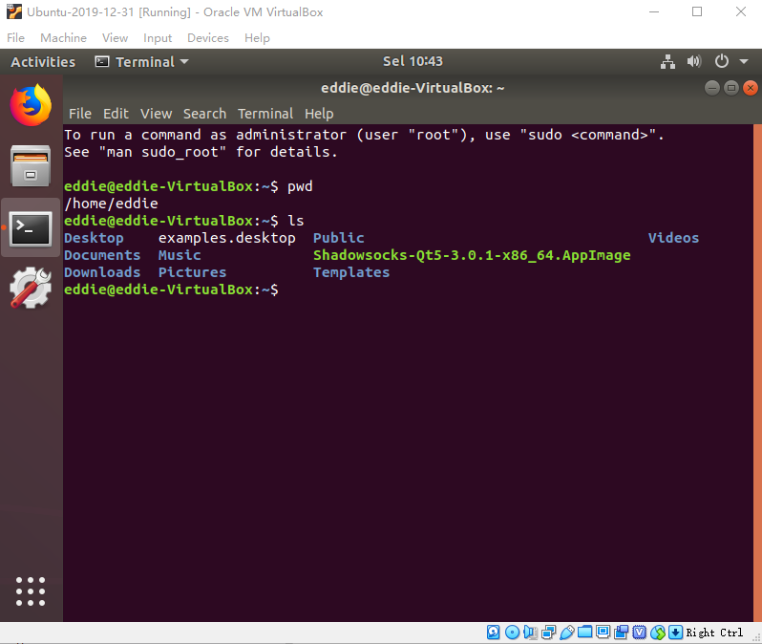The image size is (762, 644).
Task: Open the VirtualBox Help menu
Action: 257,37
